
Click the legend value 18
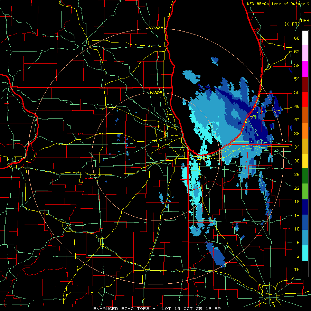point(297,202)
